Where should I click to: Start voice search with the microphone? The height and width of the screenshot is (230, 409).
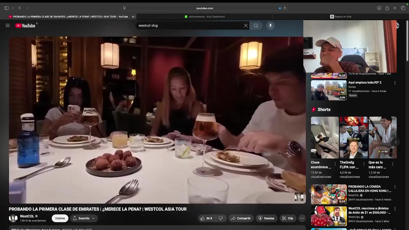tap(270, 26)
